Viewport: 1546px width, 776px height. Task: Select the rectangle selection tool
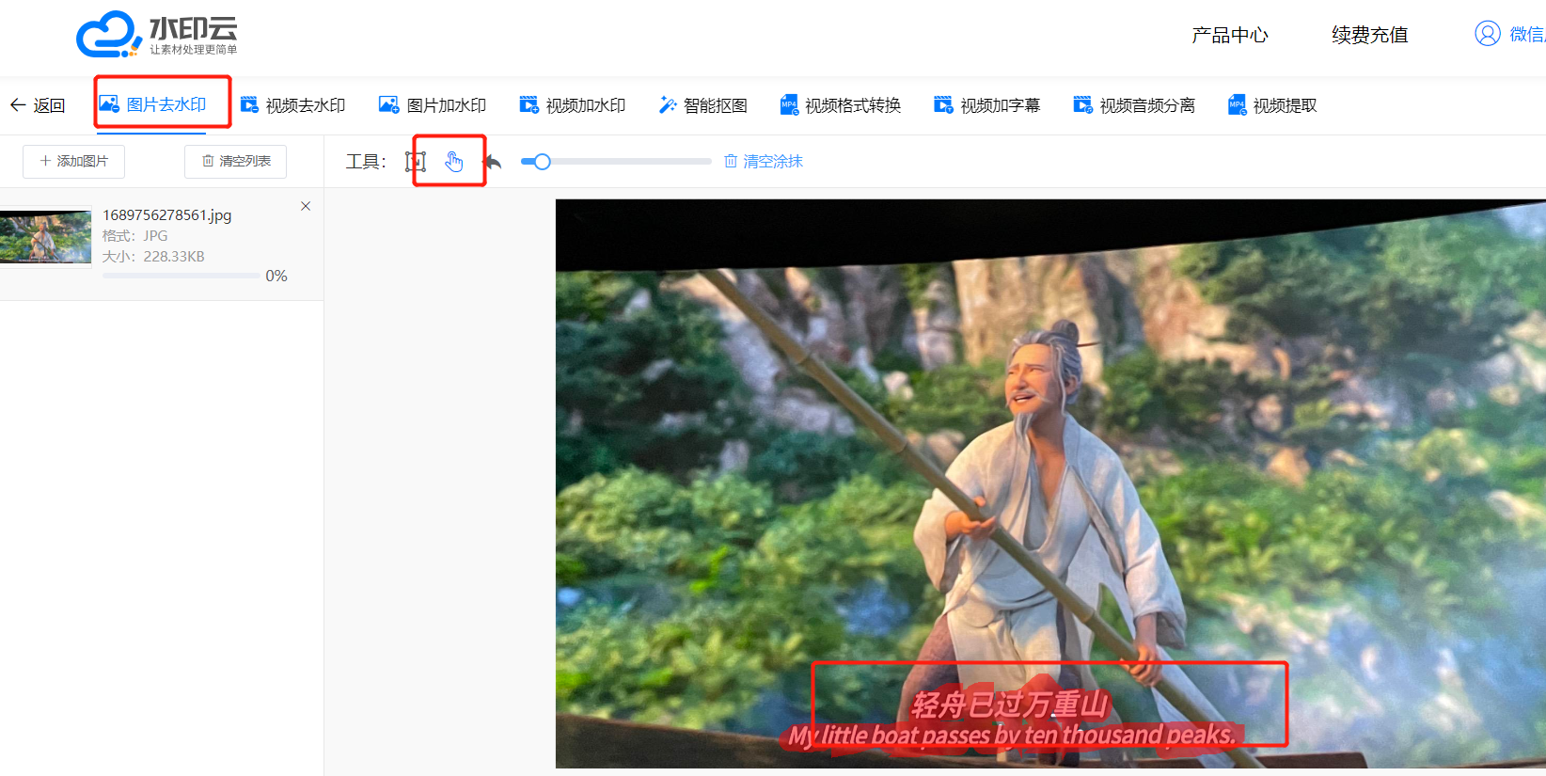point(416,162)
